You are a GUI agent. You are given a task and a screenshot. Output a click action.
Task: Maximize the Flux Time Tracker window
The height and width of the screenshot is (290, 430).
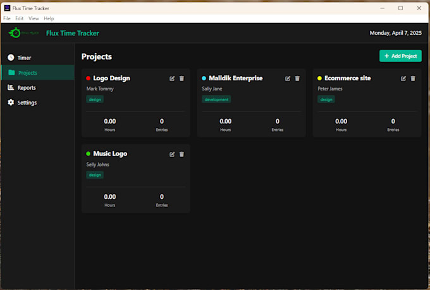401,8
